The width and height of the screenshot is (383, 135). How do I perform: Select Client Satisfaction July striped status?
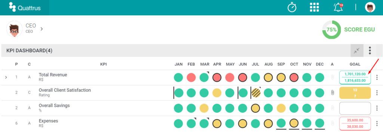click(256, 93)
